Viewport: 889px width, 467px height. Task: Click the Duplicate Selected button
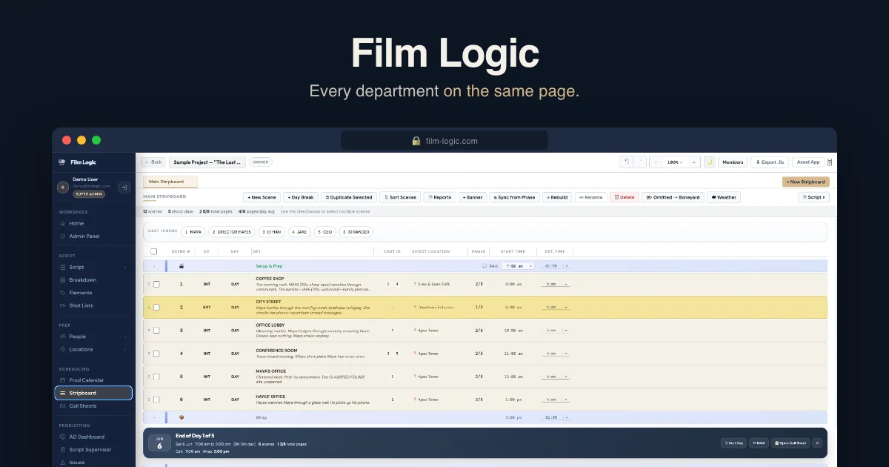[349, 197]
